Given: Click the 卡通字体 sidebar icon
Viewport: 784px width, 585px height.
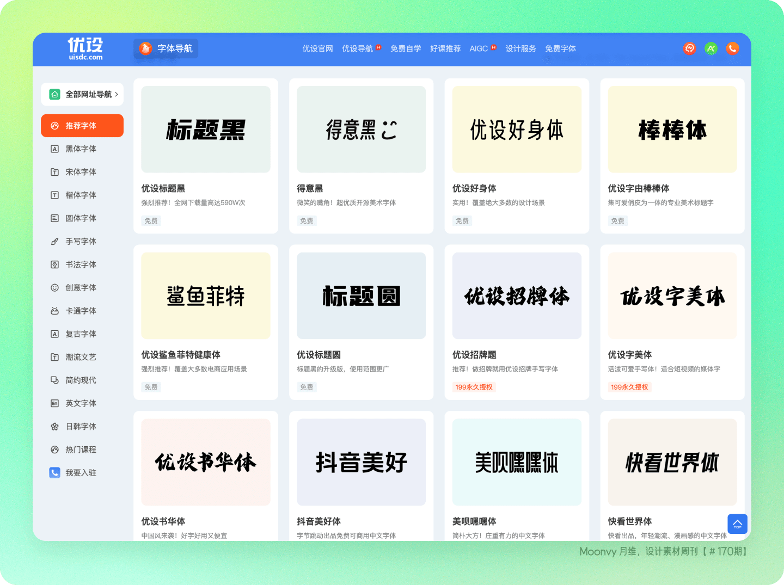Looking at the screenshot, I should point(54,311).
